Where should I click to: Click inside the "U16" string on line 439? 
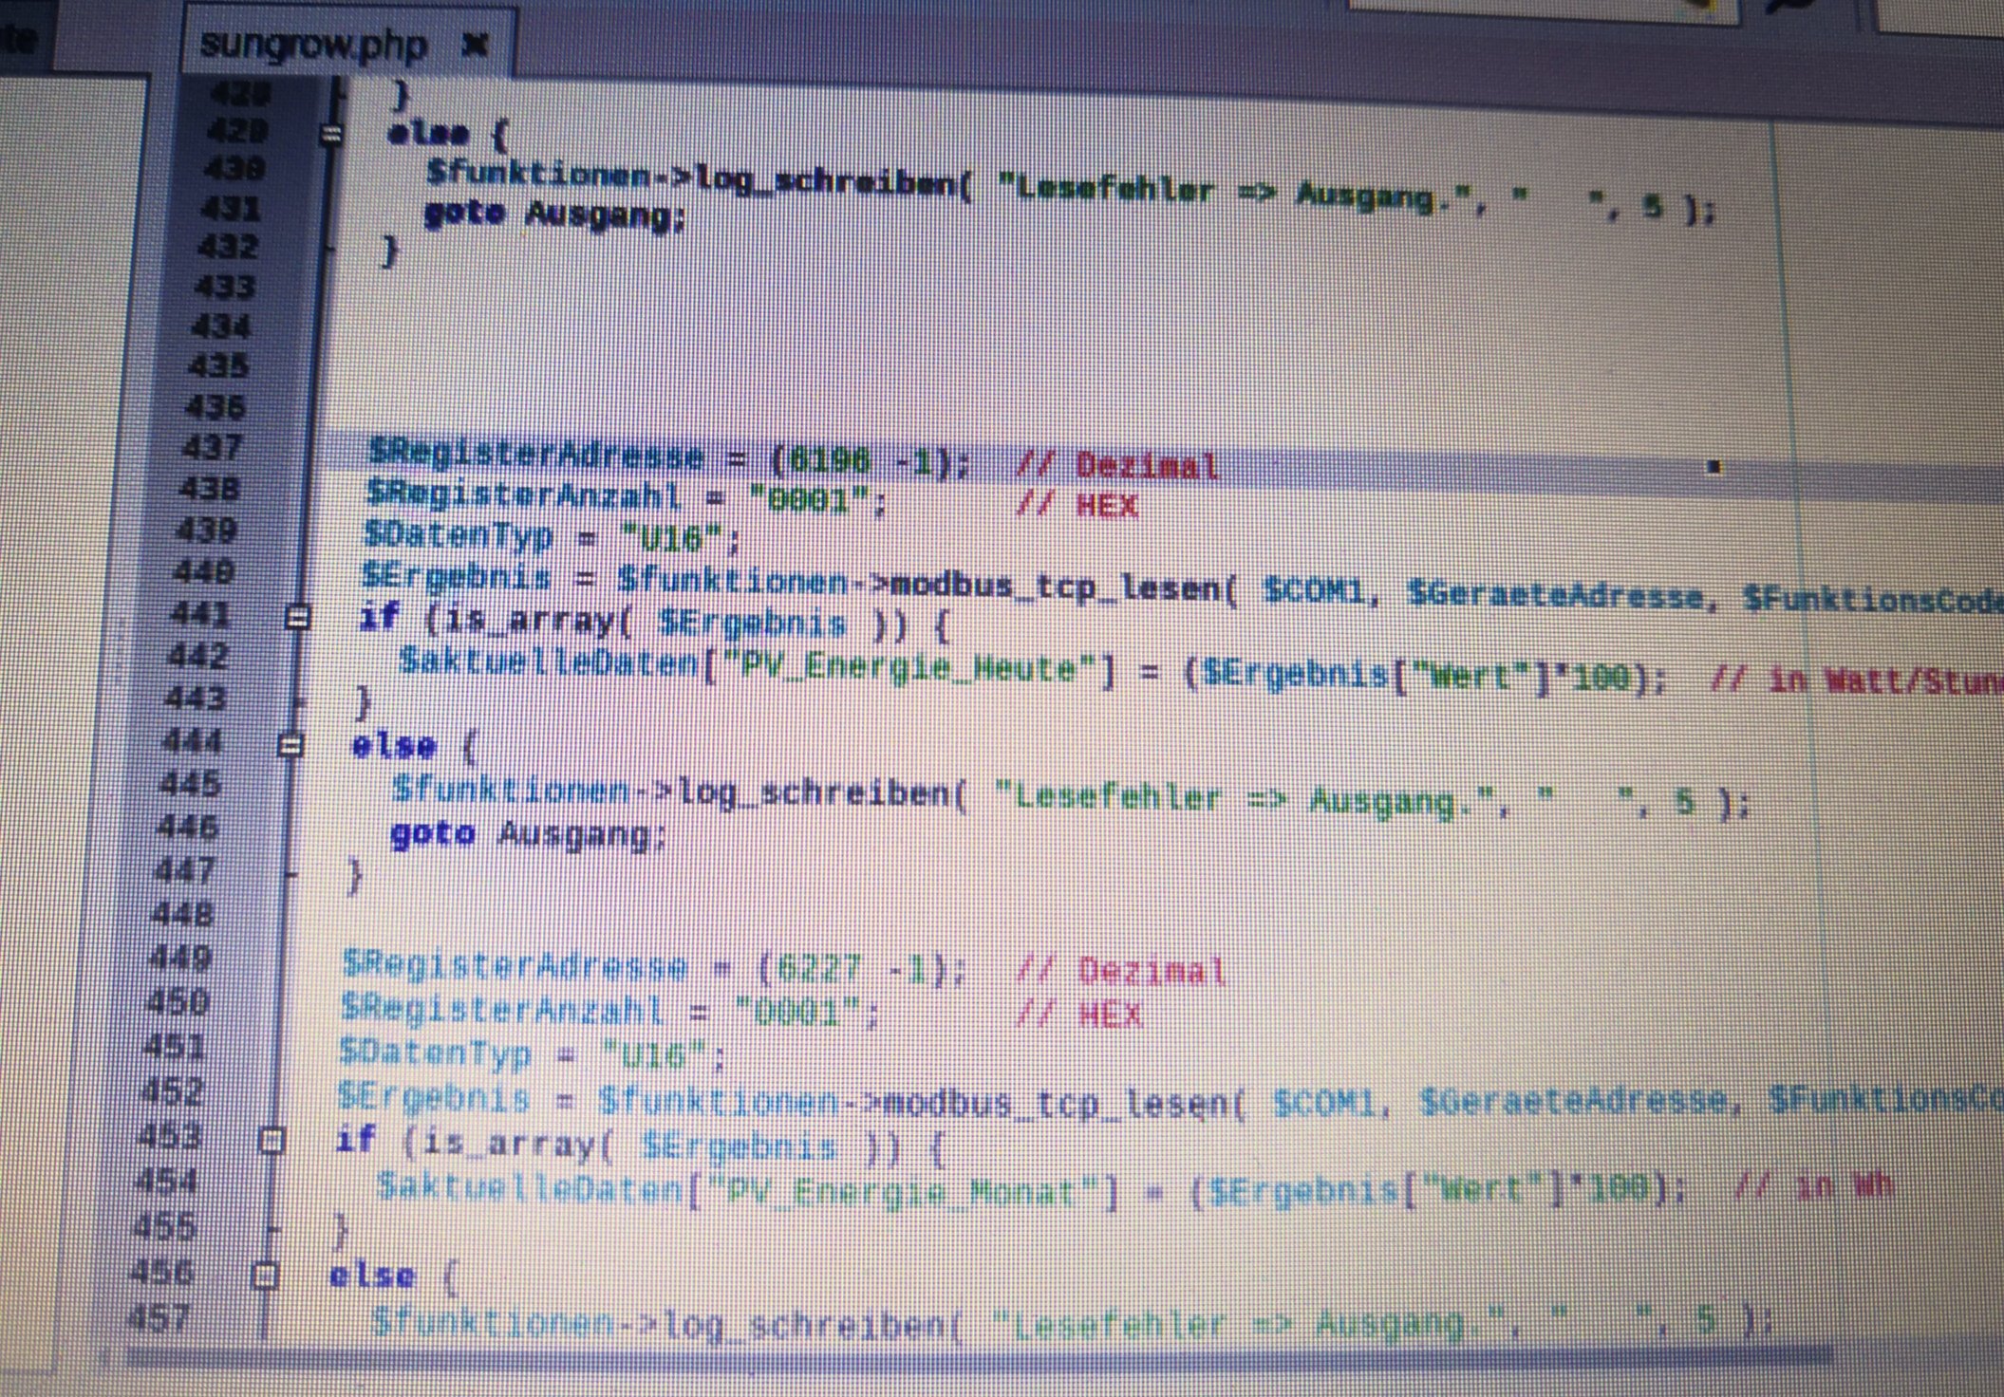672,539
